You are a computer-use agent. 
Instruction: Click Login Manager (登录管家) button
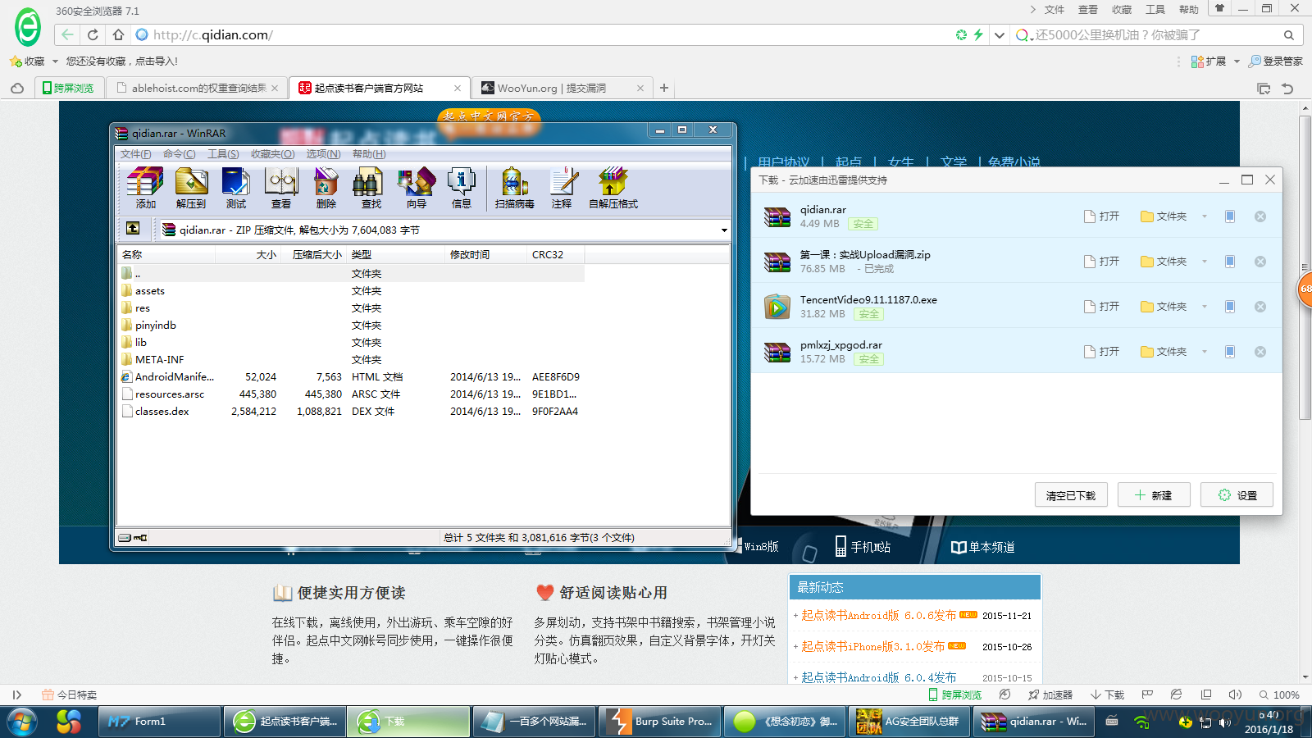1275,61
